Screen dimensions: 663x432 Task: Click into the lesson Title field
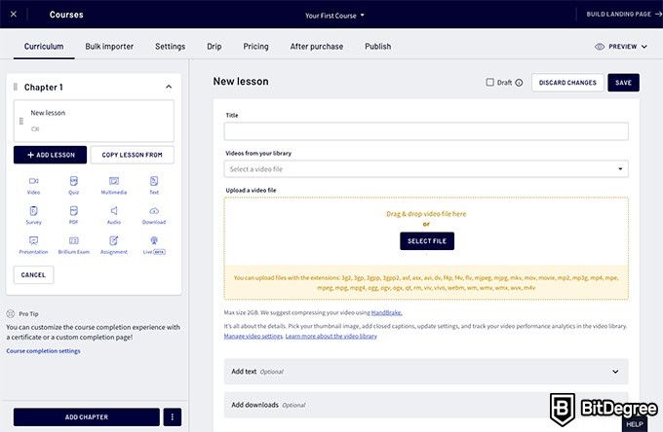[x=426, y=131]
